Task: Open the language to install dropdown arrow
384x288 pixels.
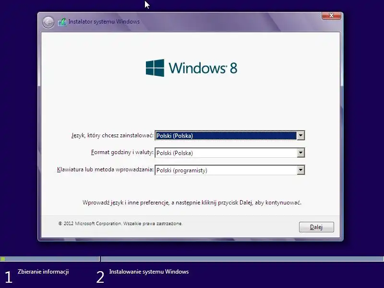Action: coord(300,135)
